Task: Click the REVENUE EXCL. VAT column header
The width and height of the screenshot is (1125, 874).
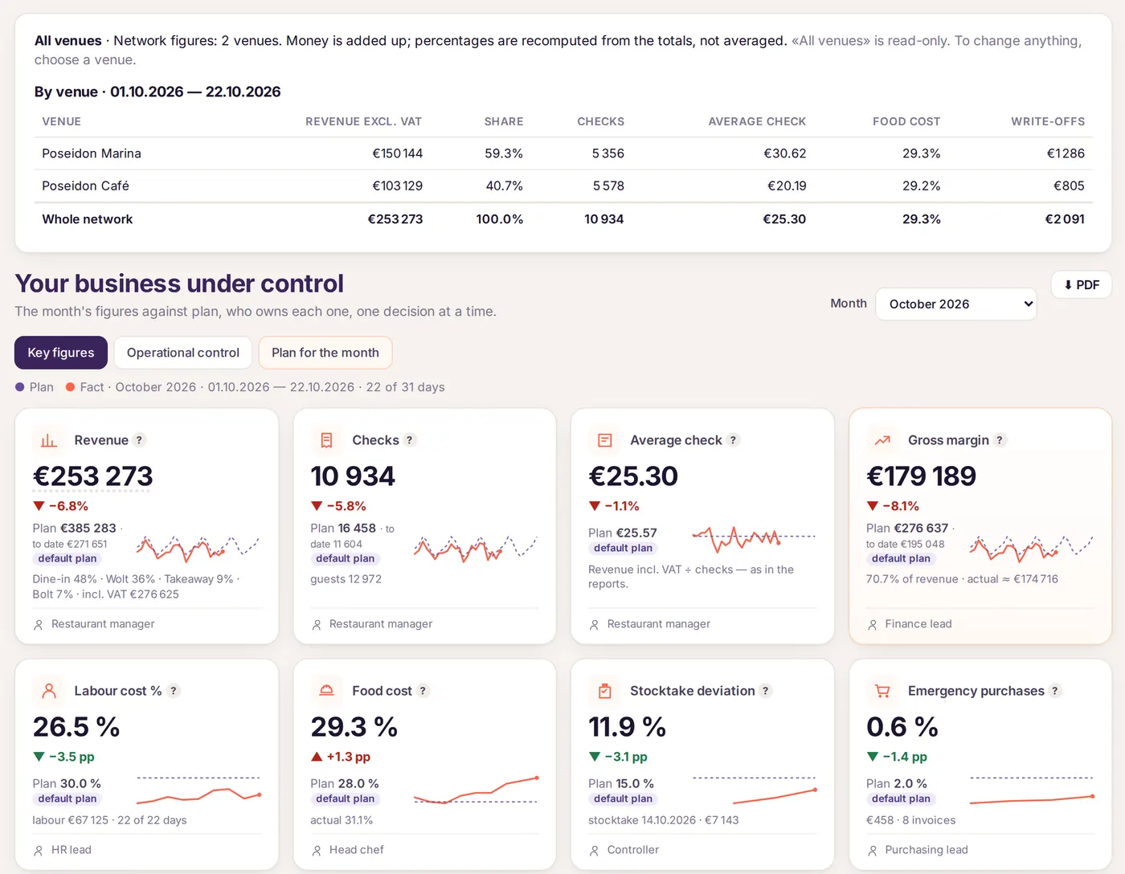Action: click(x=363, y=121)
